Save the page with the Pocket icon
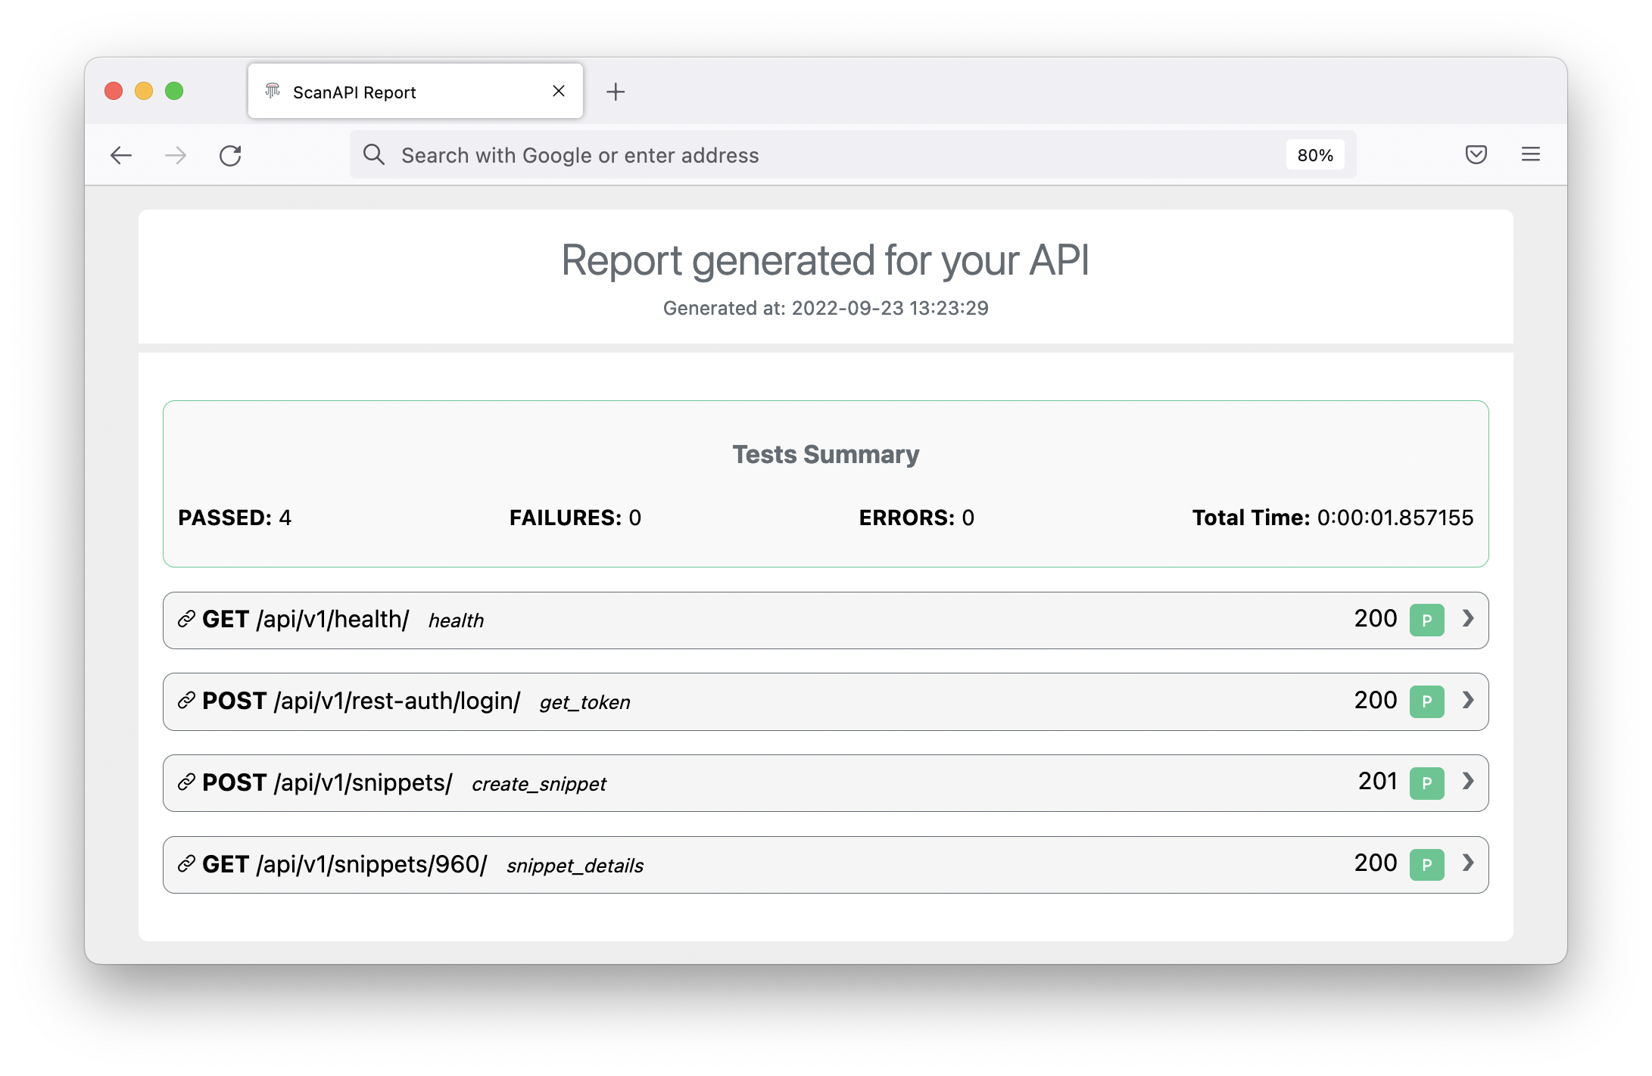Viewport: 1652px width, 1076px height. point(1476,154)
